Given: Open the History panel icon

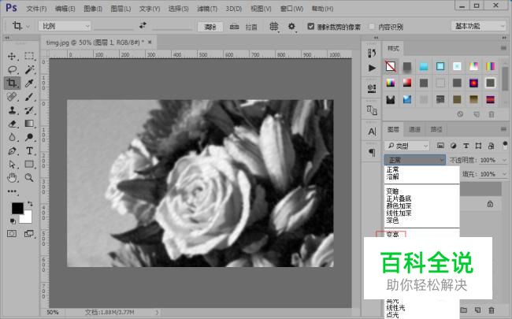Looking at the screenshot, I should click(372, 53).
